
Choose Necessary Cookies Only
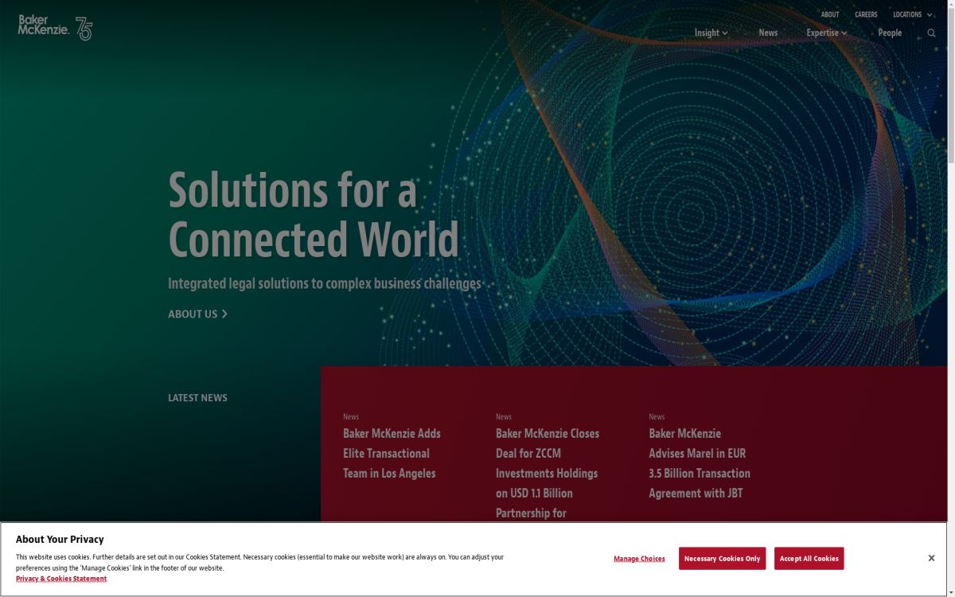click(x=722, y=559)
